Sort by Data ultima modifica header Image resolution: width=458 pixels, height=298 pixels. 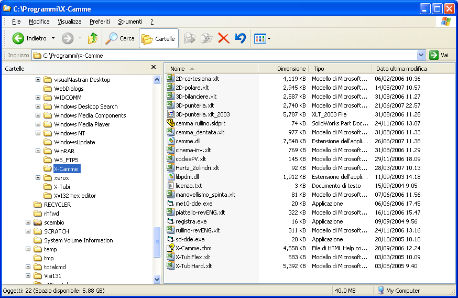click(x=402, y=69)
